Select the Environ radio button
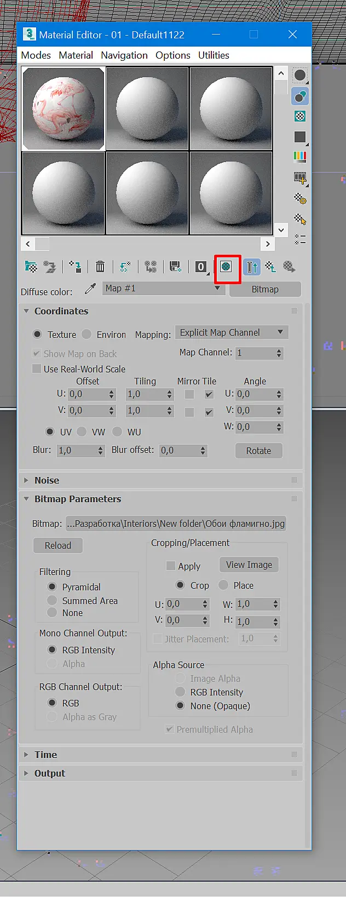 pyautogui.click(x=86, y=334)
